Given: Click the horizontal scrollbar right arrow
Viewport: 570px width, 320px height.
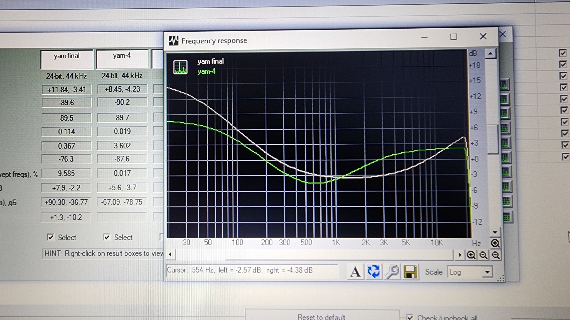Looking at the screenshot, I should 460,255.
